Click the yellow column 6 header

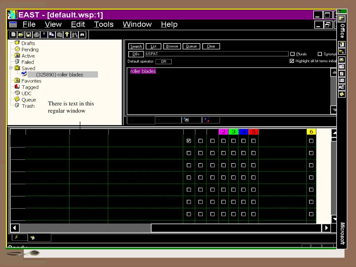(311, 132)
